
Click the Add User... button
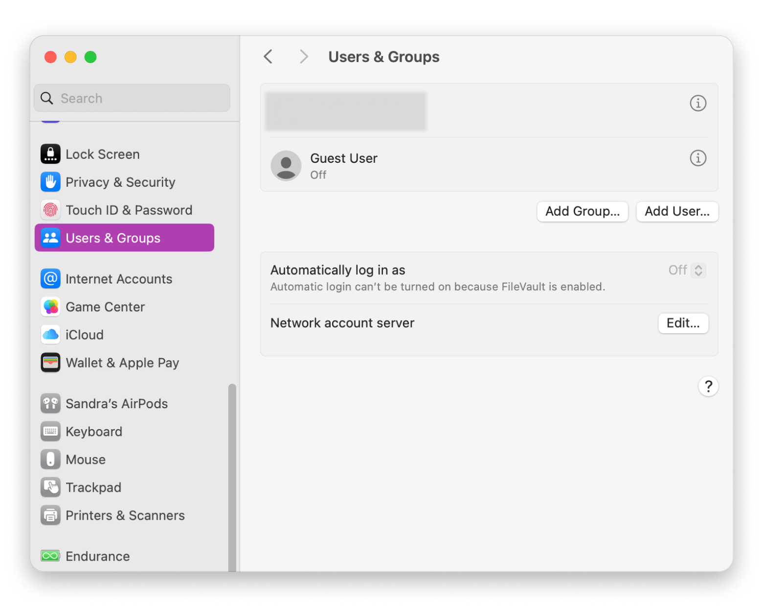(x=677, y=211)
